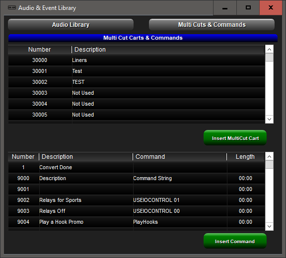
Task: Click the Insert Command button
Action: [x=235, y=241]
